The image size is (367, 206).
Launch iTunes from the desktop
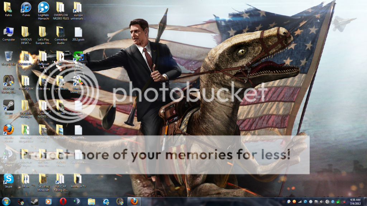[x=26, y=9]
